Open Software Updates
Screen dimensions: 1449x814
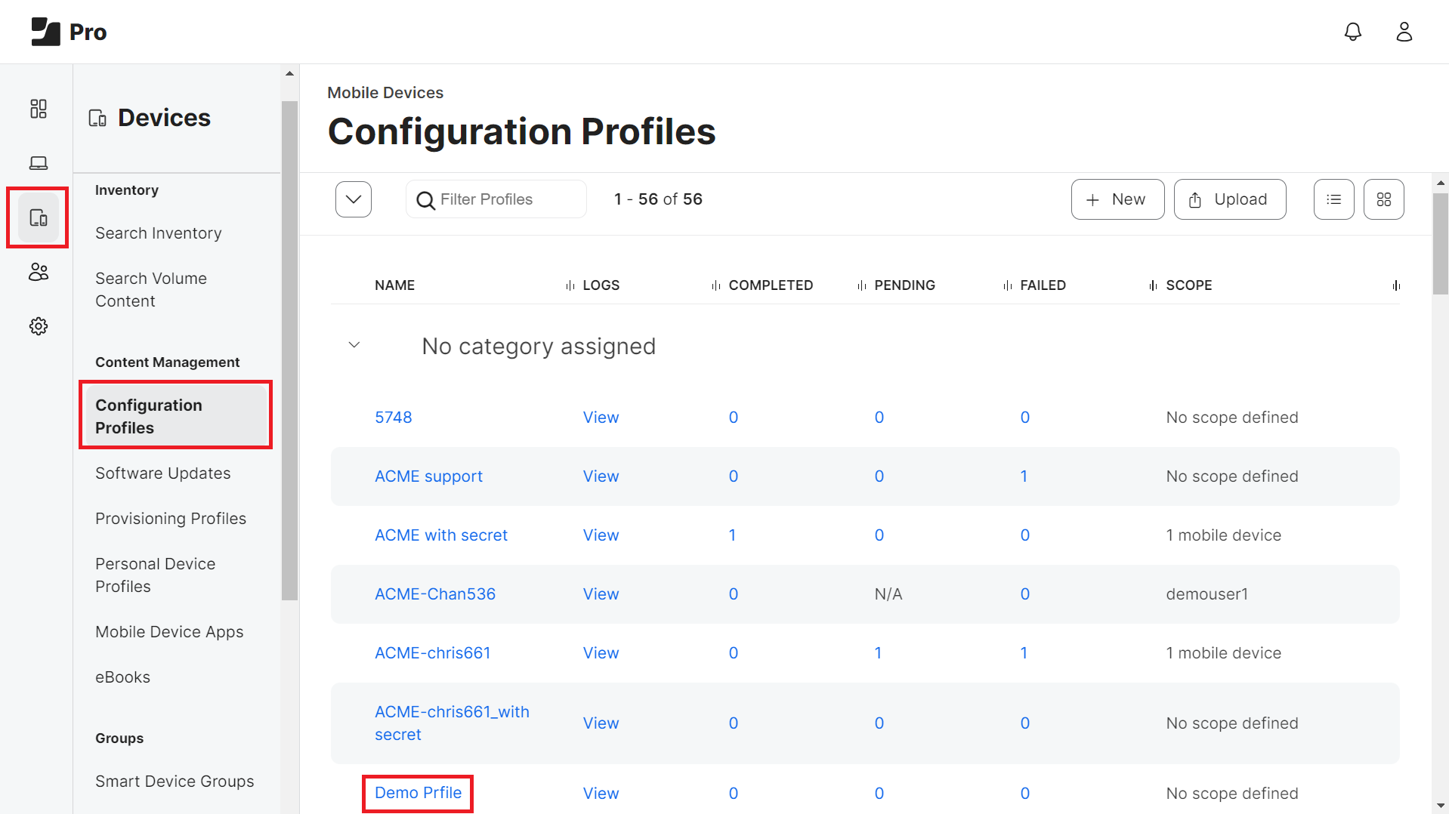click(163, 473)
